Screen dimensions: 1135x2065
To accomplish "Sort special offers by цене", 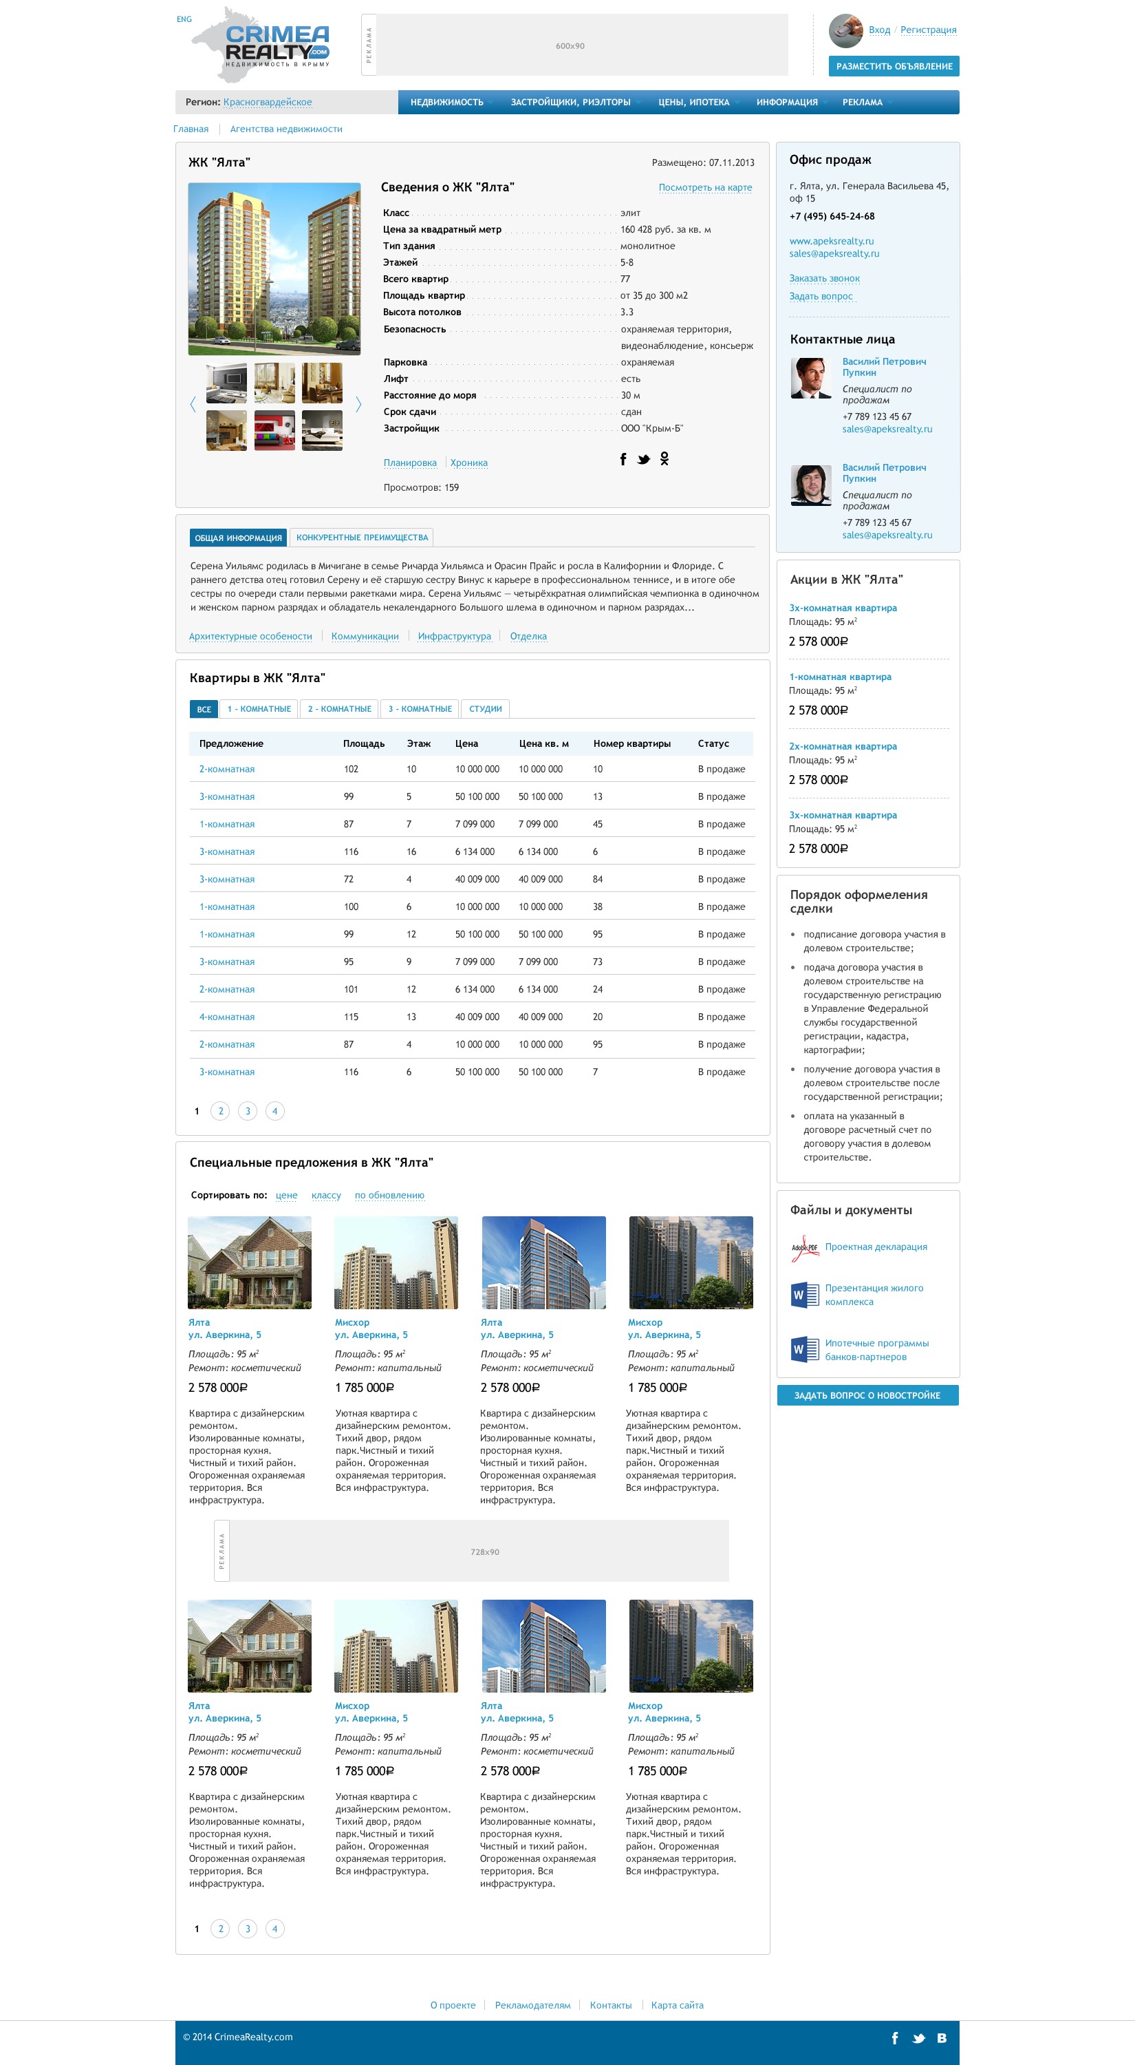I will click(287, 1195).
